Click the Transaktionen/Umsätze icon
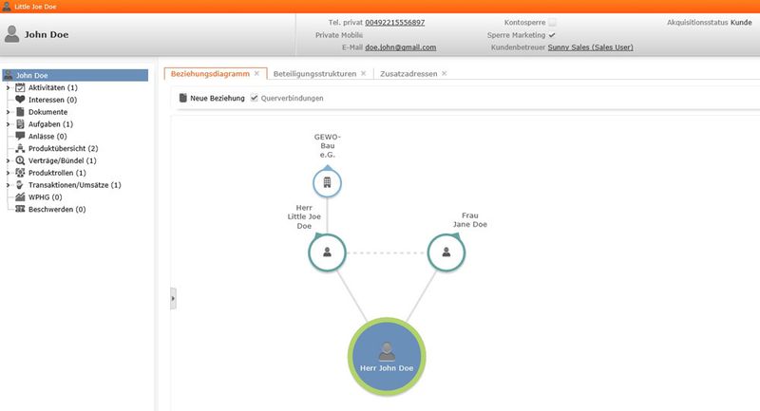The height and width of the screenshot is (411, 760). [20, 185]
